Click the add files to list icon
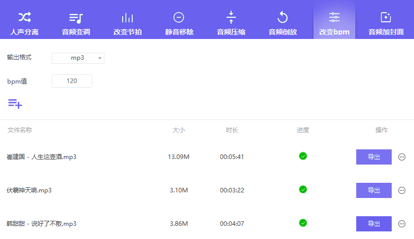Viewport: 414px width, 239px height. [15, 103]
